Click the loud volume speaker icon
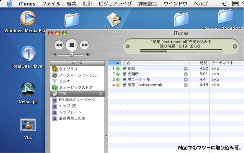This screenshot has height=153, width=244. click(88, 54)
